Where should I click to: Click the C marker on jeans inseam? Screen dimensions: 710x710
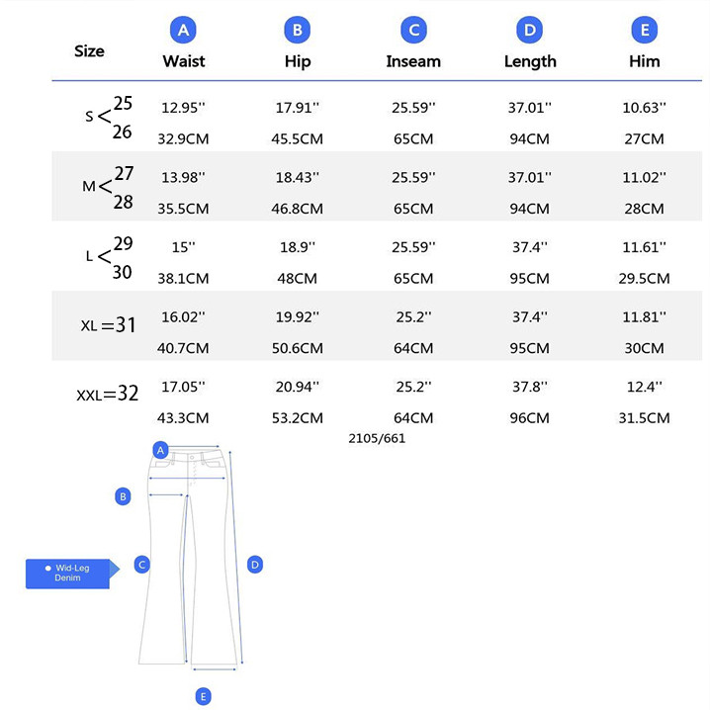pyautogui.click(x=142, y=565)
